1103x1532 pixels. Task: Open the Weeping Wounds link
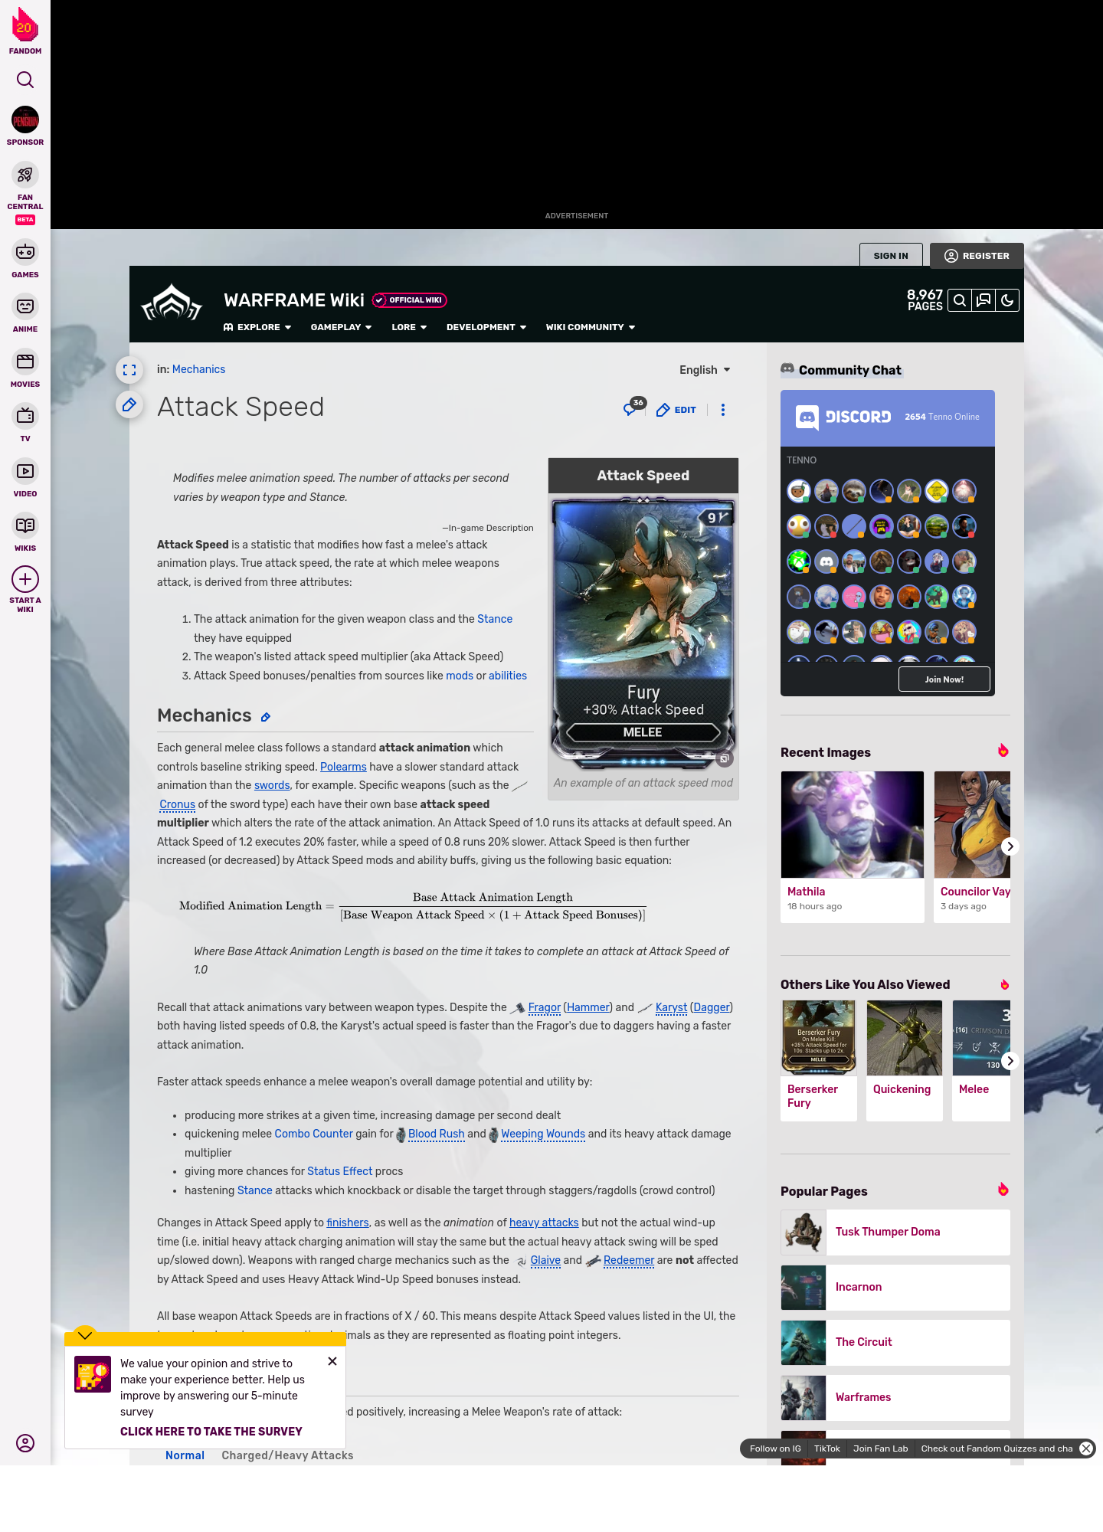pyautogui.click(x=543, y=1134)
